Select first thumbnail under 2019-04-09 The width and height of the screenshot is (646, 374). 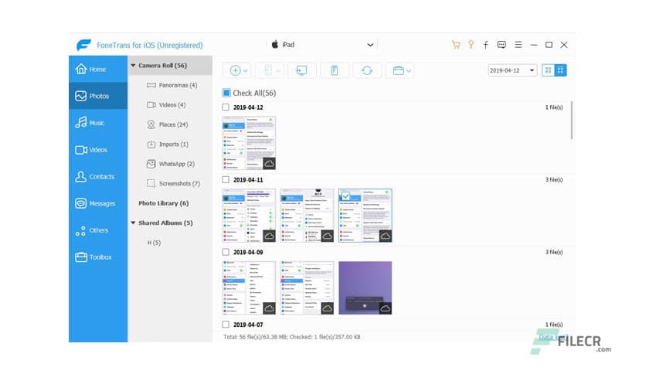(x=249, y=288)
